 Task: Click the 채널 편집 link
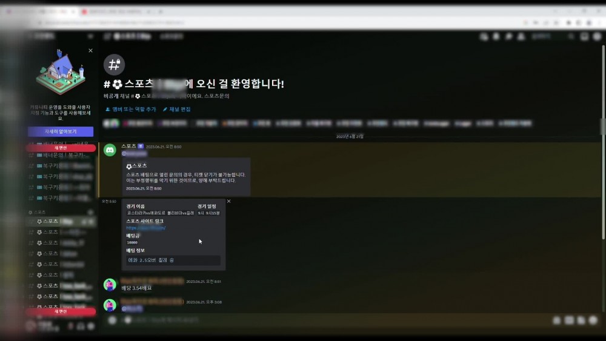176,110
